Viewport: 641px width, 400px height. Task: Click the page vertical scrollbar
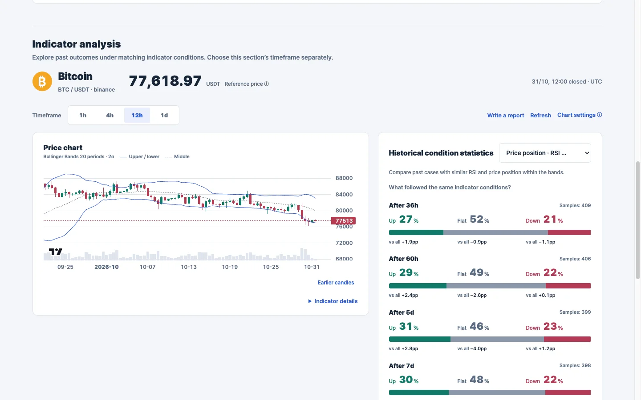(x=637, y=220)
